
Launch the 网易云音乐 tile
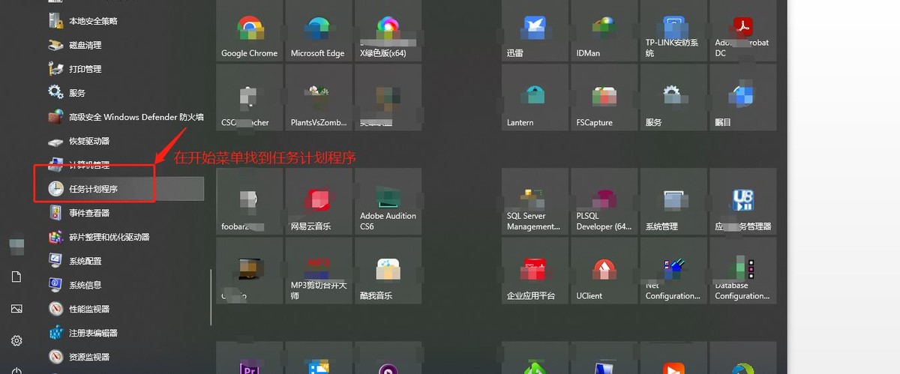pyautogui.click(x=319, y=201)
